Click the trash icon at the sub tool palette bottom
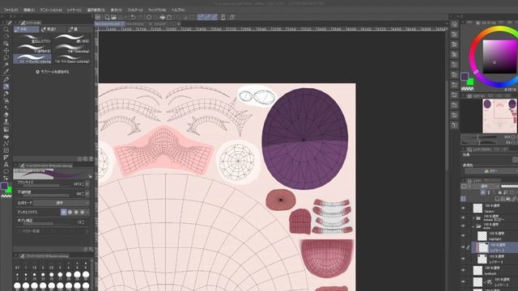This screenshot has height=291, width=518. (91, 158)
